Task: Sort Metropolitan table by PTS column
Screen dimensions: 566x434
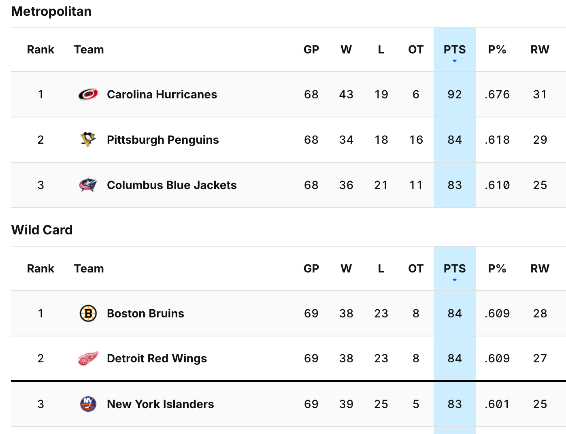Action: 455,50
